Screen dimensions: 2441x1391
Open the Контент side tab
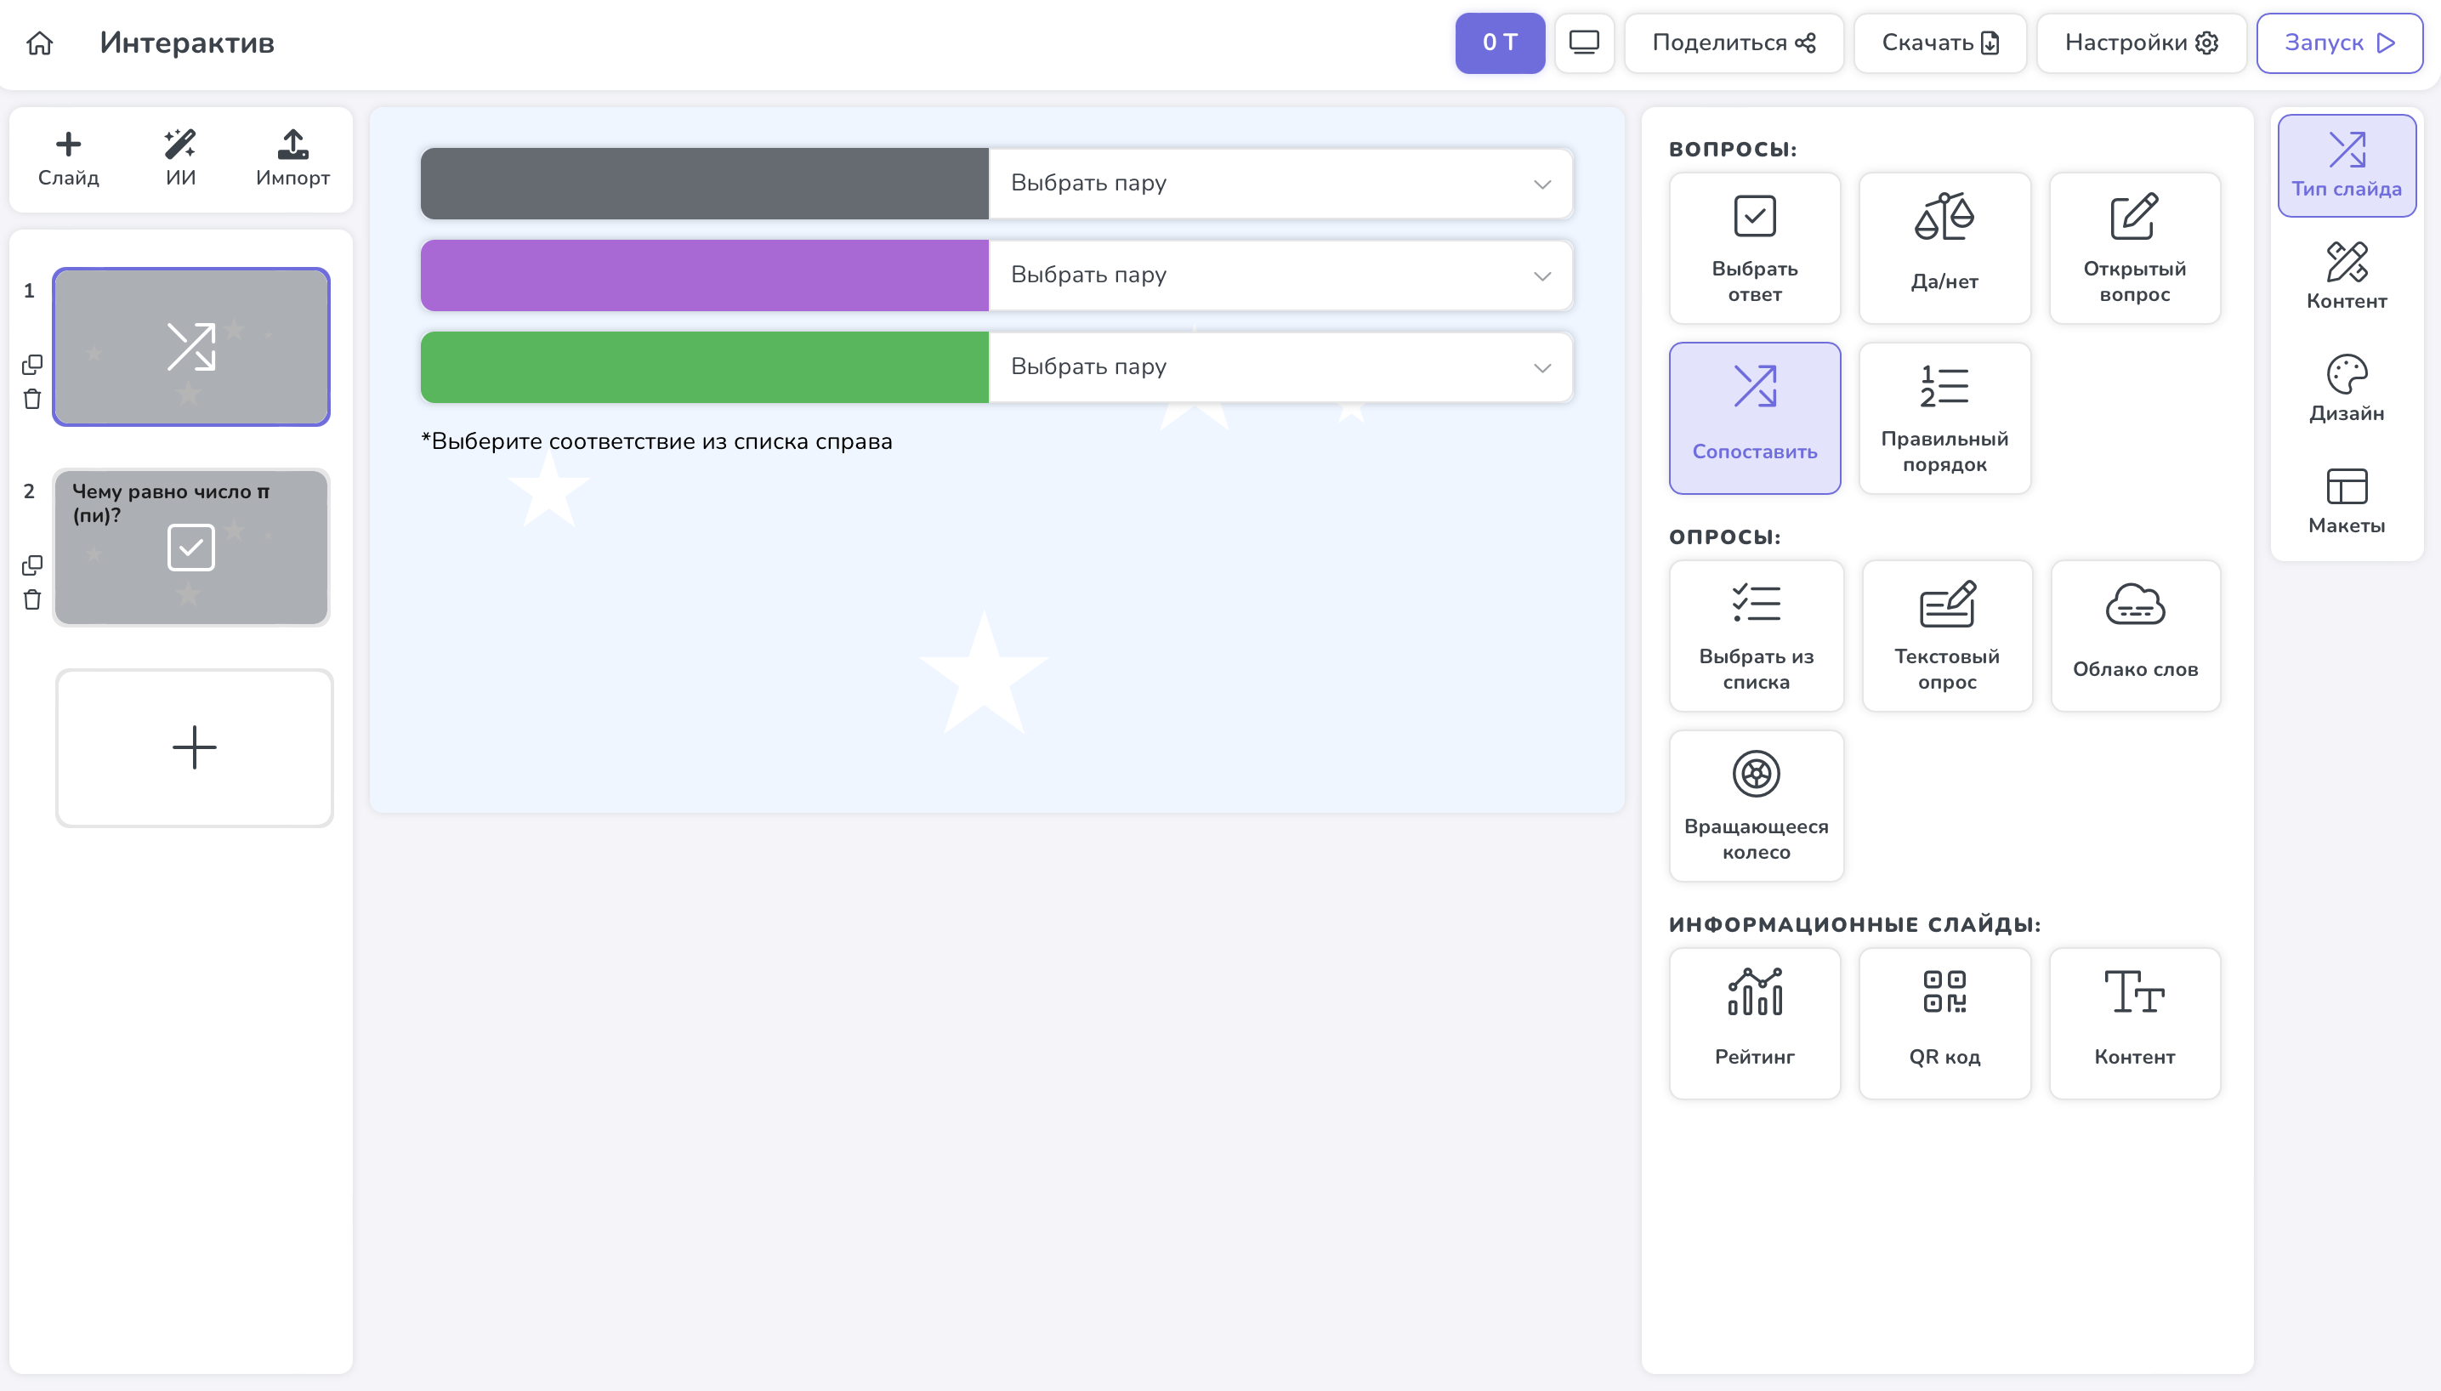tap(2347, 276)
